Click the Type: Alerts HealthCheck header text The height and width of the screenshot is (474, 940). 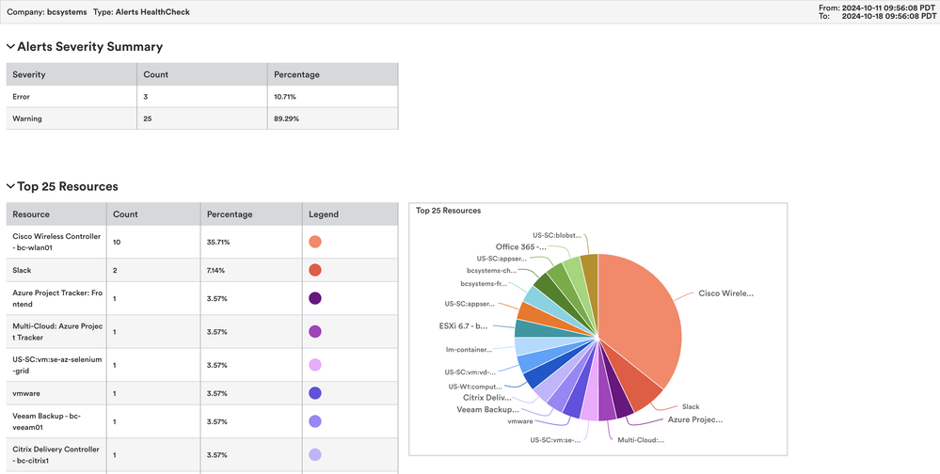click(x=141, y=12)
